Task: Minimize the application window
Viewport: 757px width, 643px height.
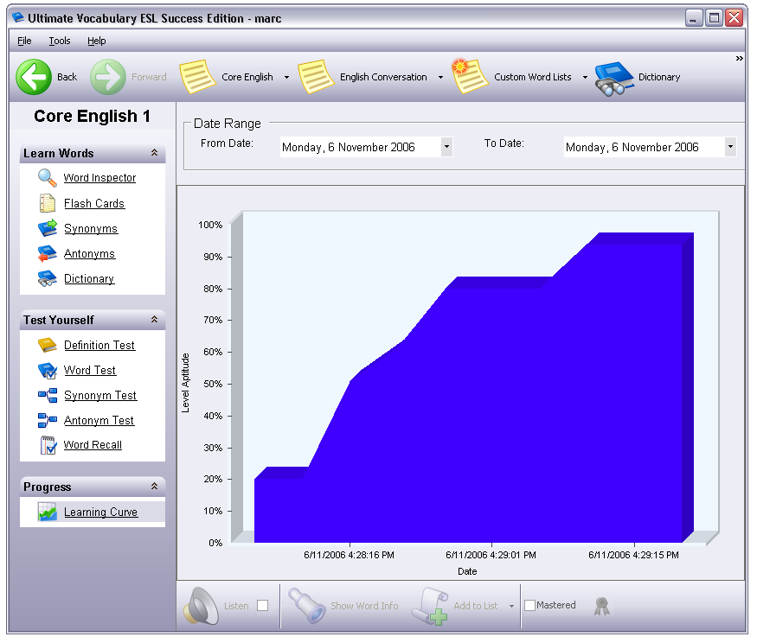Action: click(x=694, y=18)
